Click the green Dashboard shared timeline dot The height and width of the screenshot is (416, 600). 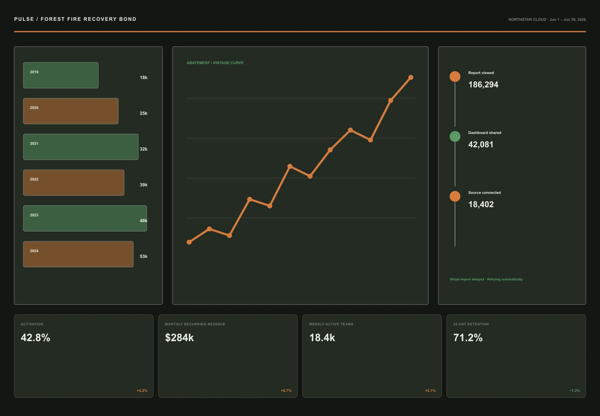coord(455,136)
